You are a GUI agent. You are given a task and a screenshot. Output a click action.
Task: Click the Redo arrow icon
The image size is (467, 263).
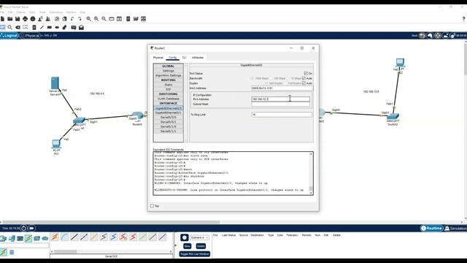point(80,19)
